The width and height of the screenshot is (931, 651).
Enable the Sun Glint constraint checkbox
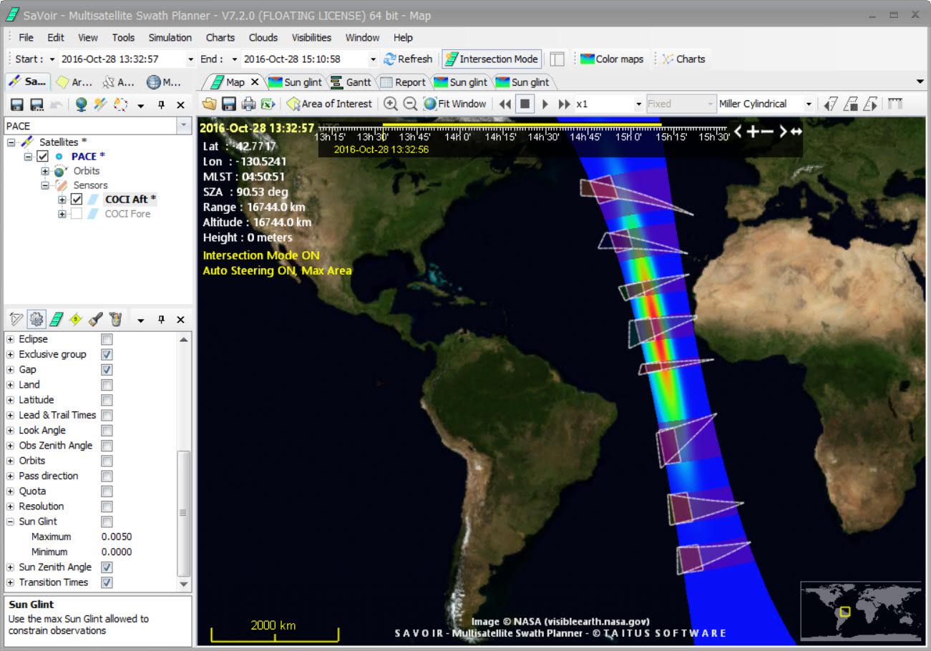point(107,522)
